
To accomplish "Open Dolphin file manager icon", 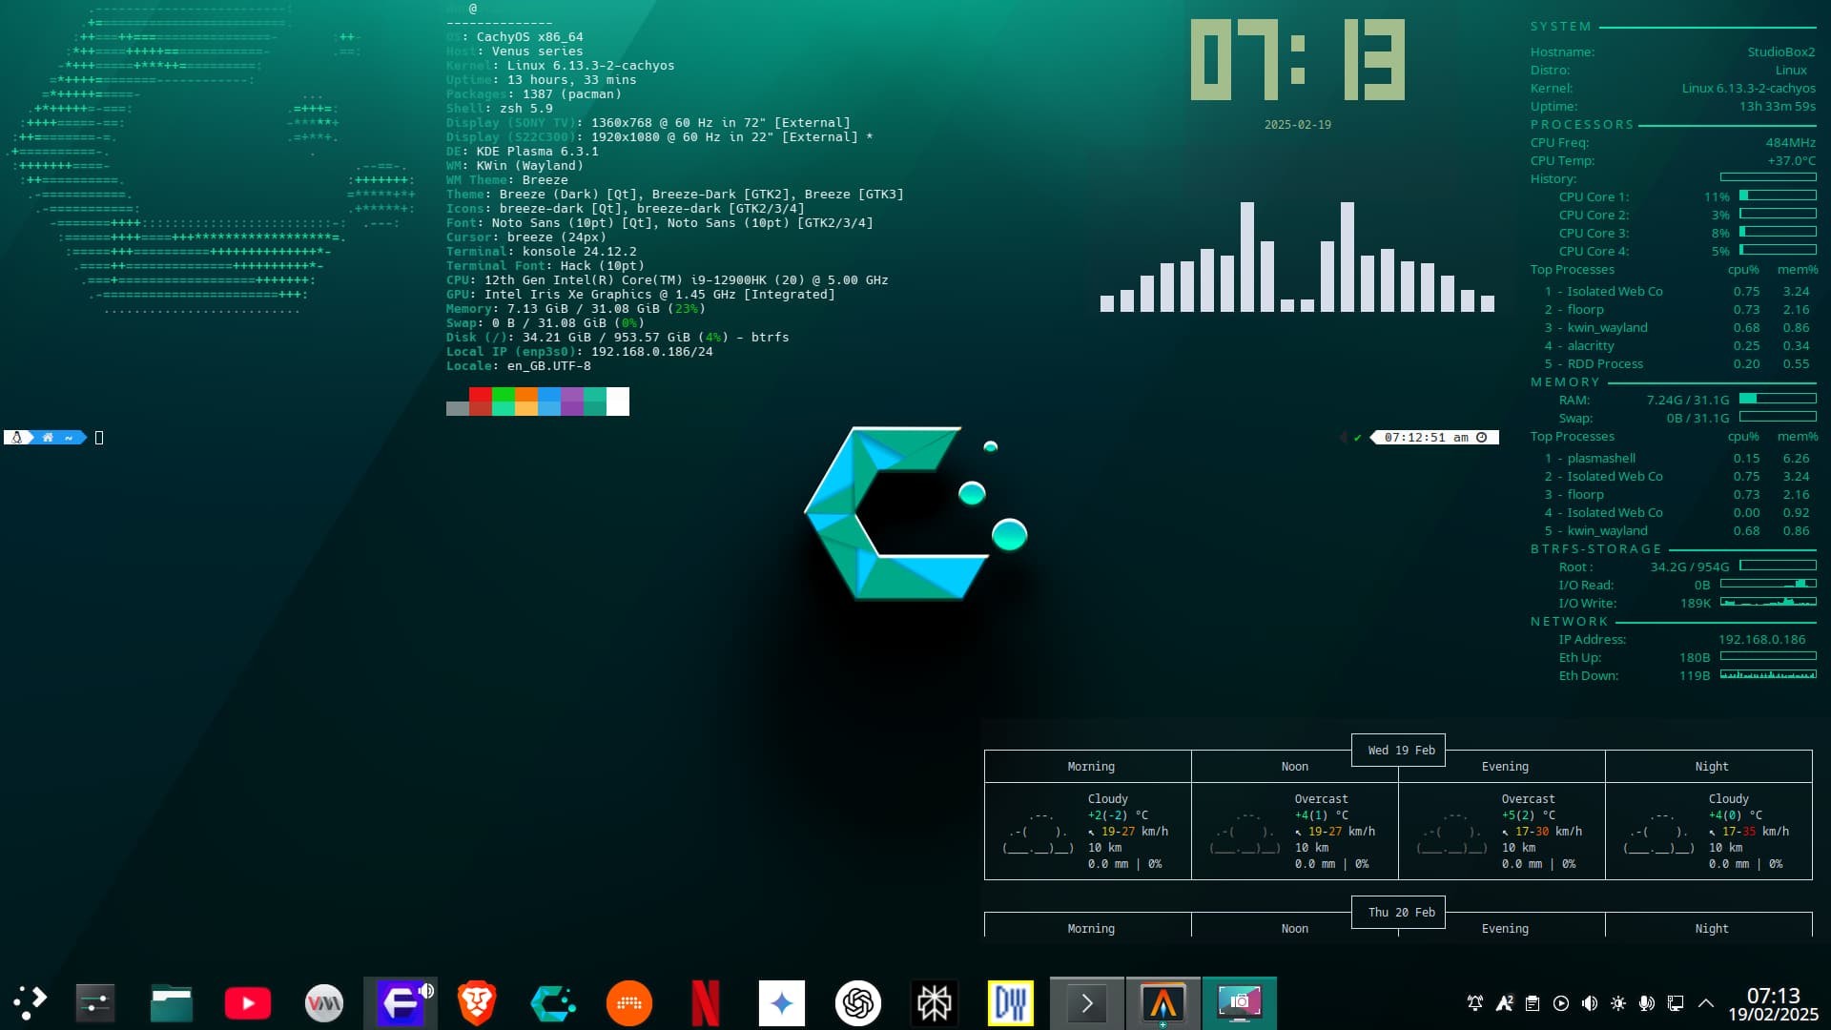I will pyautogui.click(x=172, y=1002).
